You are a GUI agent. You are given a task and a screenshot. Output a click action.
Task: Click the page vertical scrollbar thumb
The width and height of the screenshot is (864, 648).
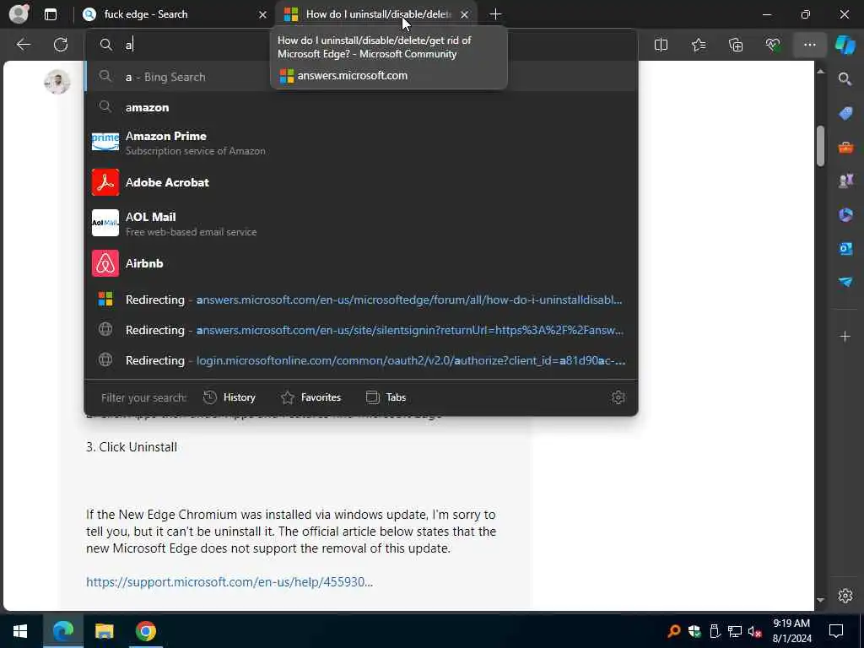(x=820, y=145)
